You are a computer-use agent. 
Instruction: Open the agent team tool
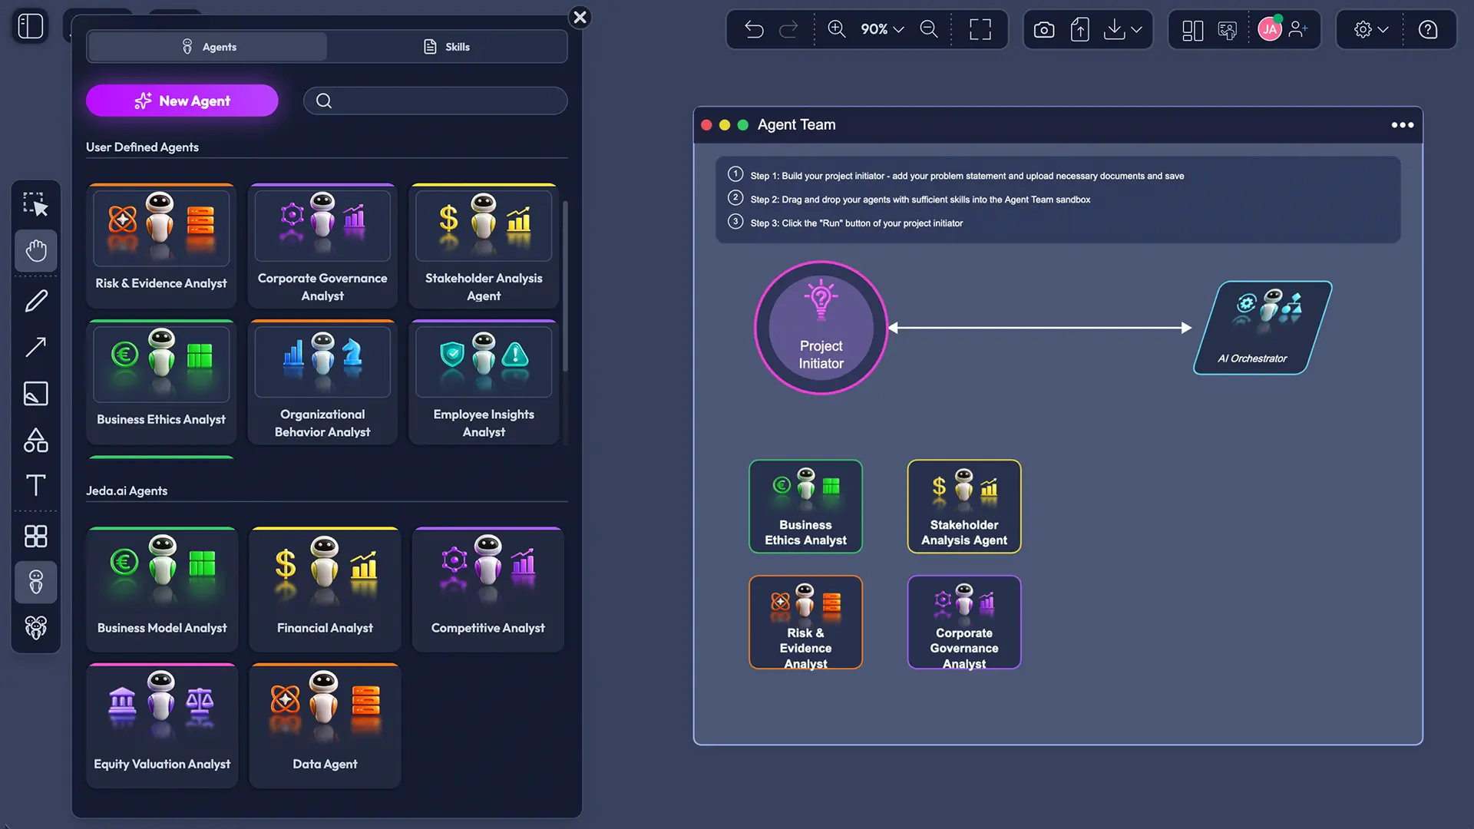(x=35, y=628)
